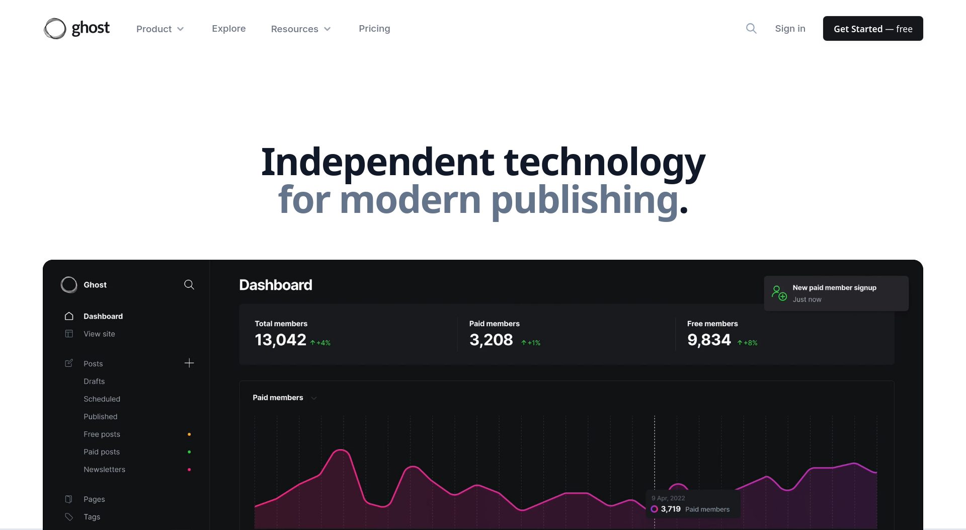The width and height of the screenshot is (966, 530).
Task: Expand the Resources dropdown menu
Action: [301, 29]
